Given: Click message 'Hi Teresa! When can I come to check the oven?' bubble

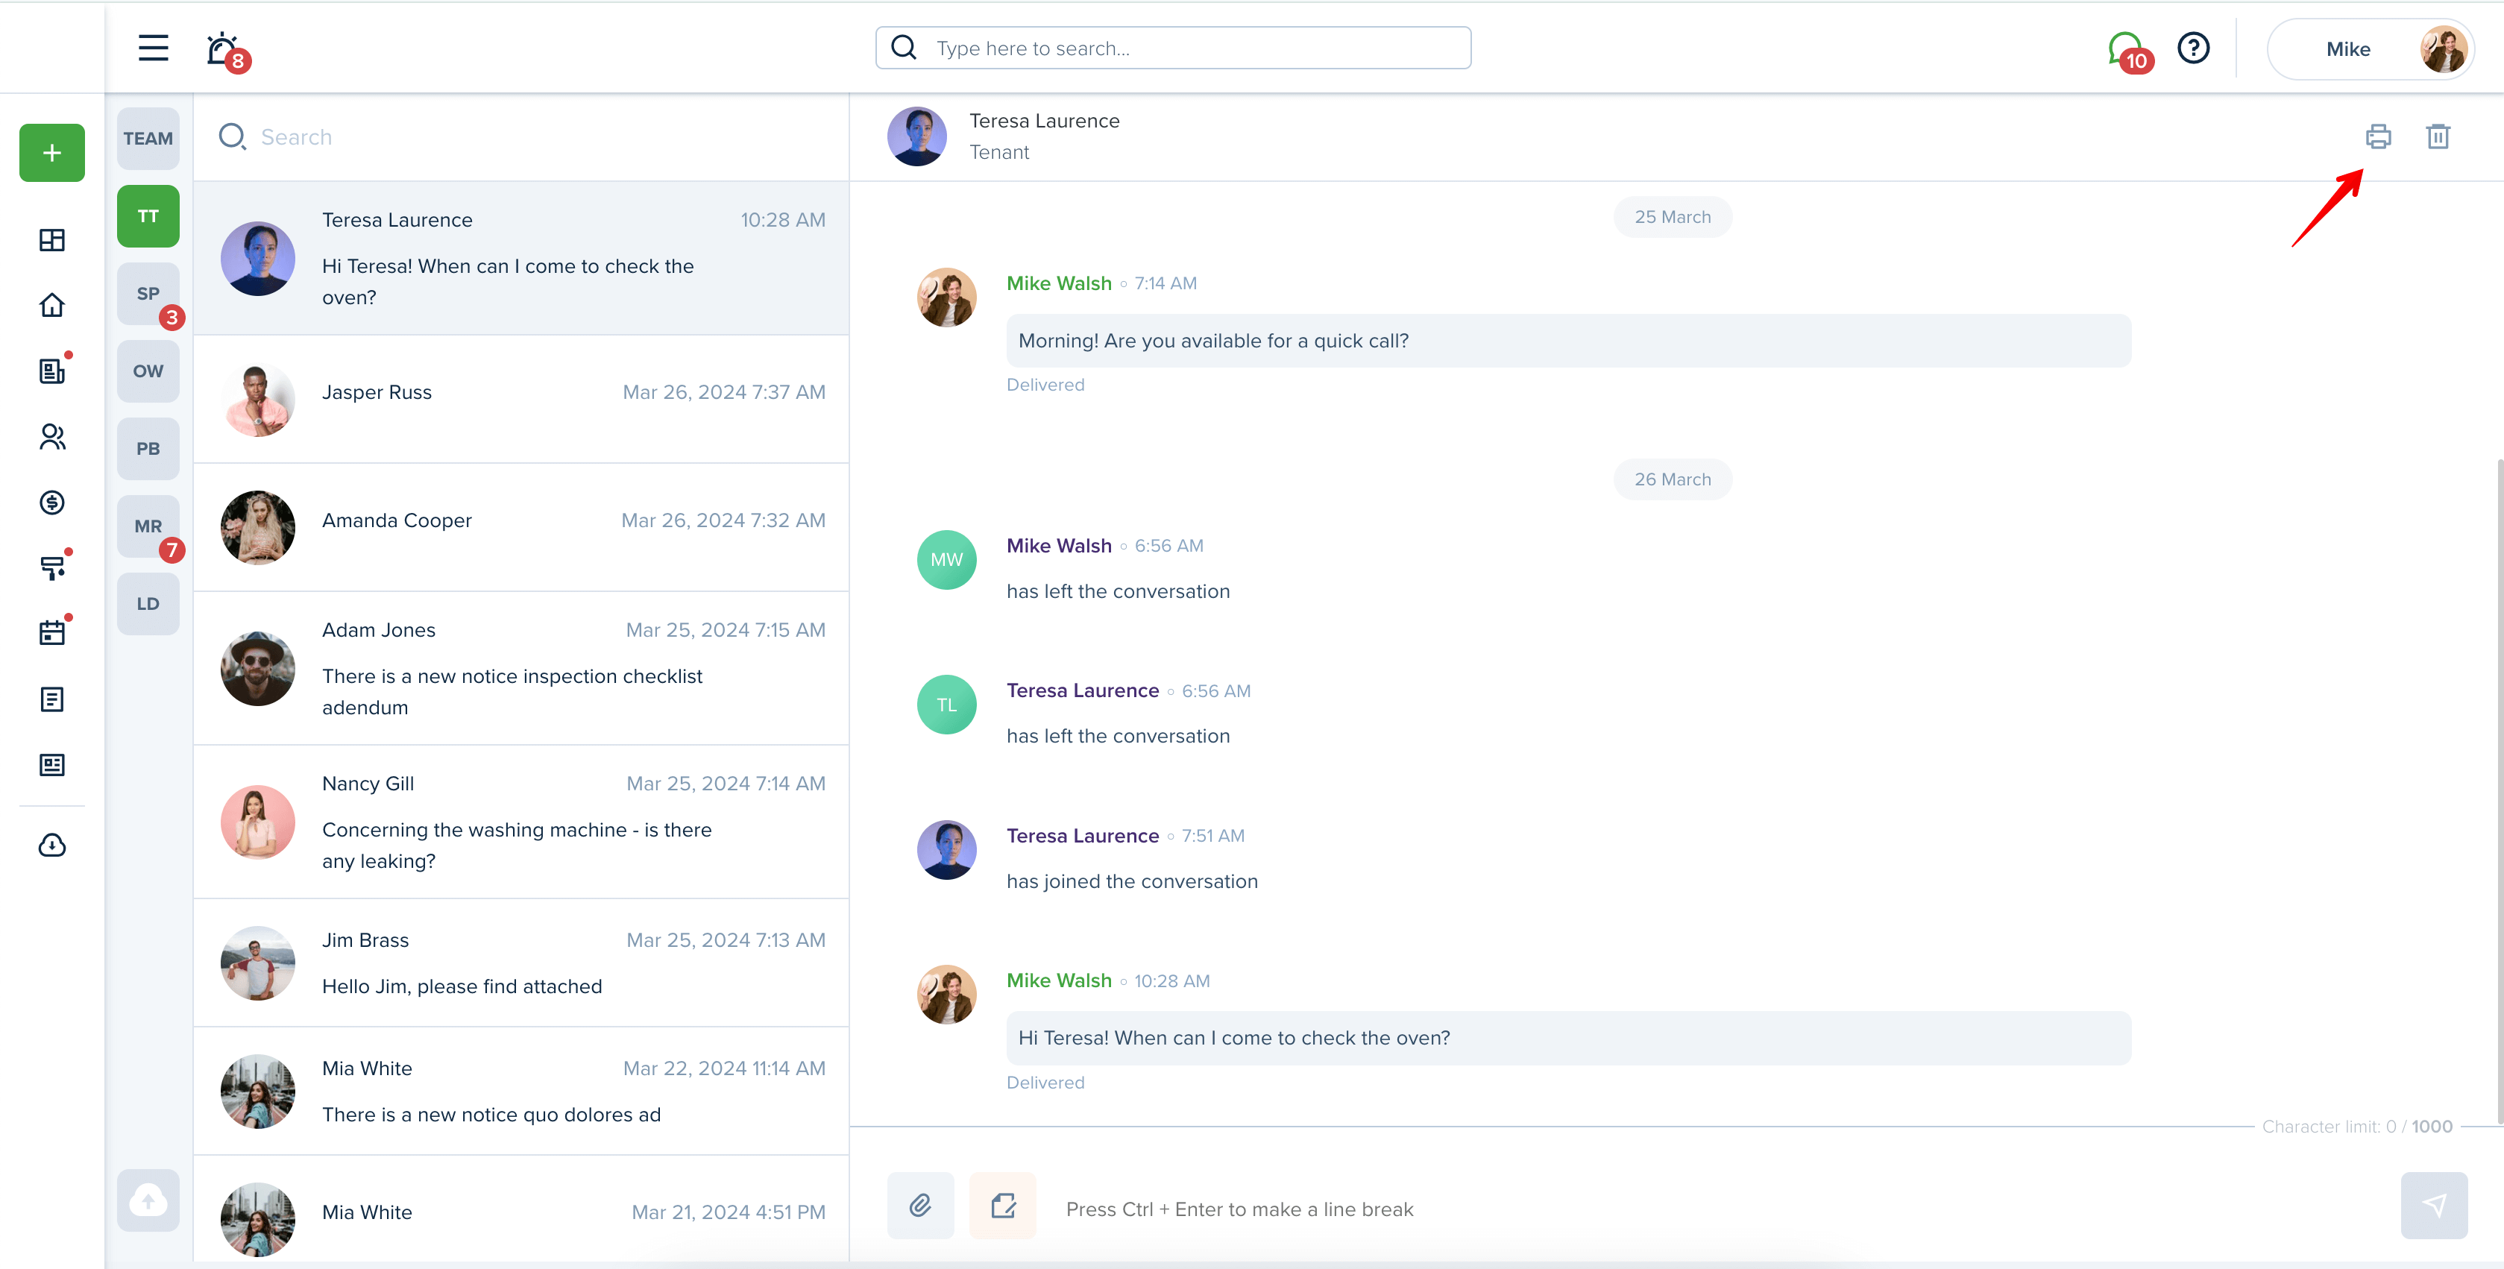Looking at the screenshot, I should click(1568, 1038).
